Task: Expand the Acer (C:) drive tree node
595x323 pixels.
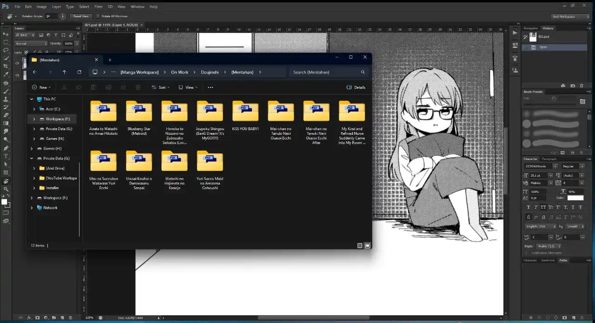Action: click(x=34, y=109)
